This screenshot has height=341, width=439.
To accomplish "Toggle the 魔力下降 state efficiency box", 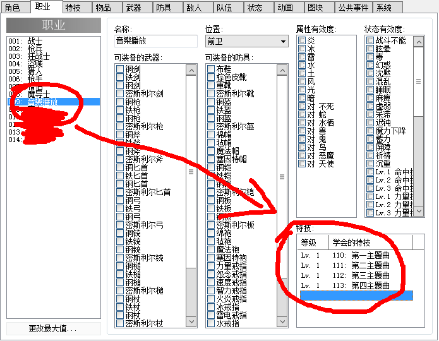I will 370,131.
